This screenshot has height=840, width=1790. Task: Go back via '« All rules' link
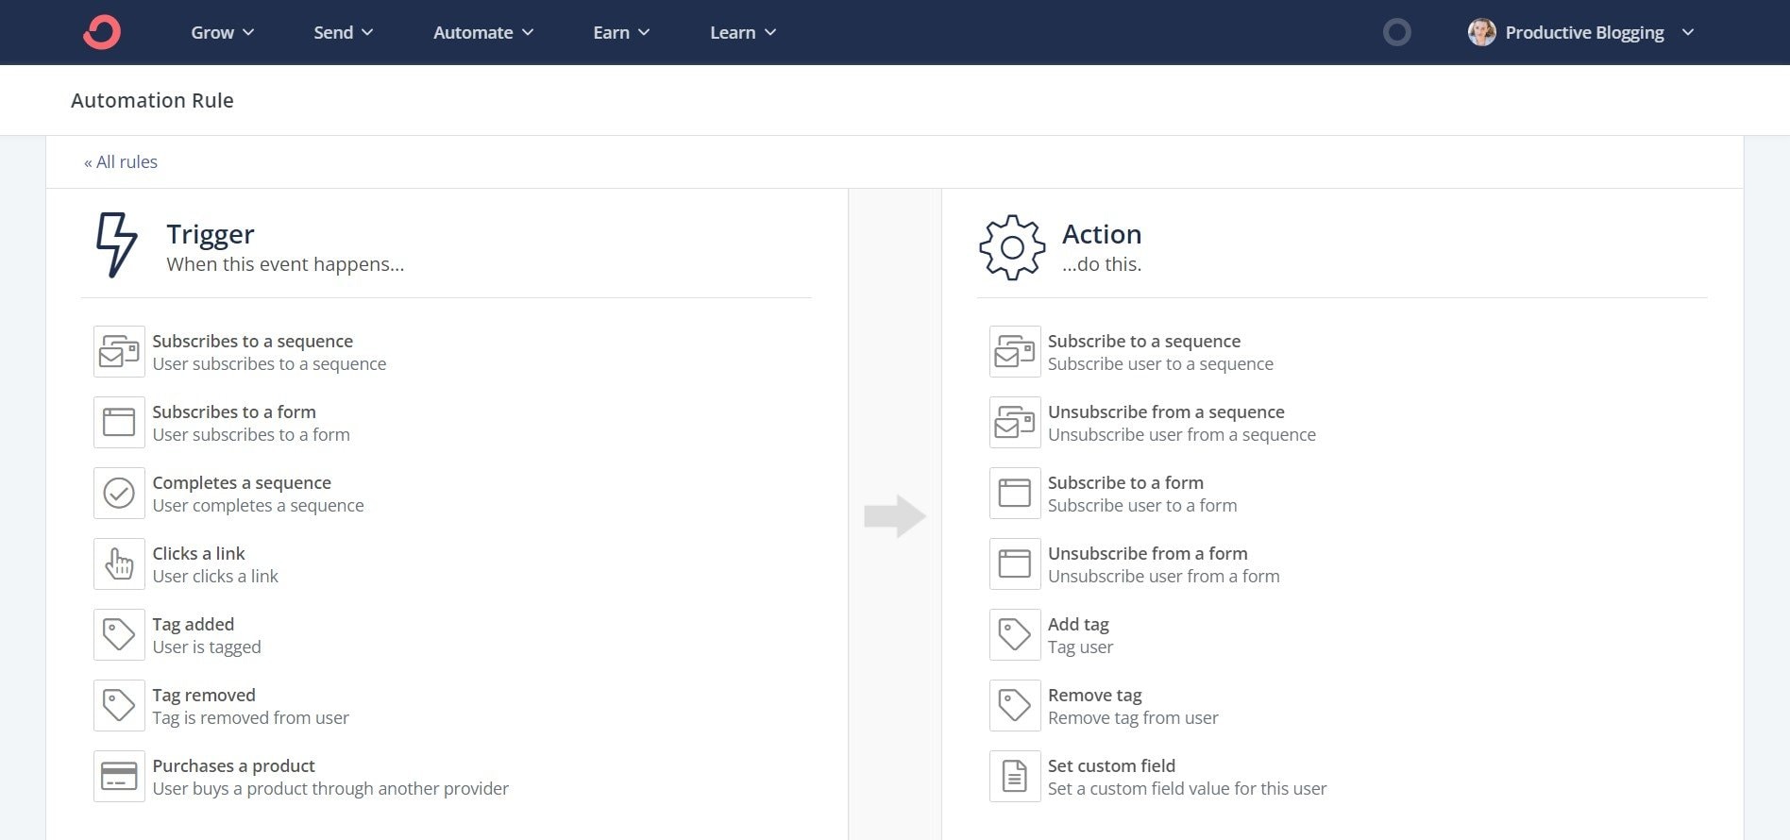coord(121,161)
